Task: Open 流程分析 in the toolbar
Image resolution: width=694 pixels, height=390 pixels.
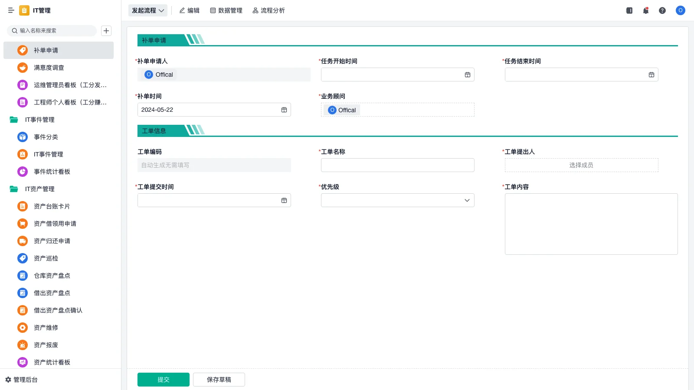Action: pos(268,10)
